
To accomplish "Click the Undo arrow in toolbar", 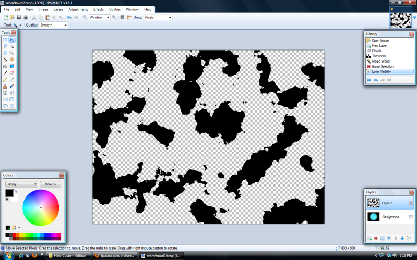I will tap(69, 17).
